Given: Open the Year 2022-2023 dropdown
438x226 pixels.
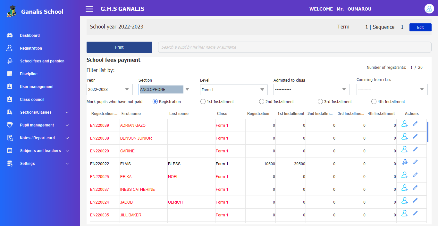Looking at the screenshot, I should coord(110,90).
